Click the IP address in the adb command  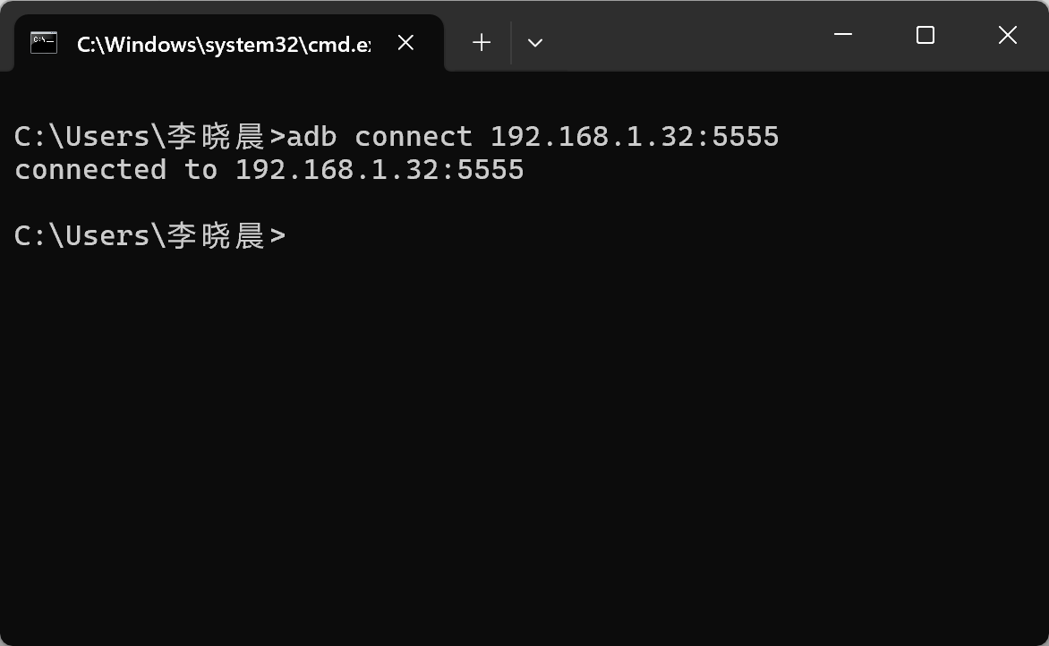click(635, 136)
